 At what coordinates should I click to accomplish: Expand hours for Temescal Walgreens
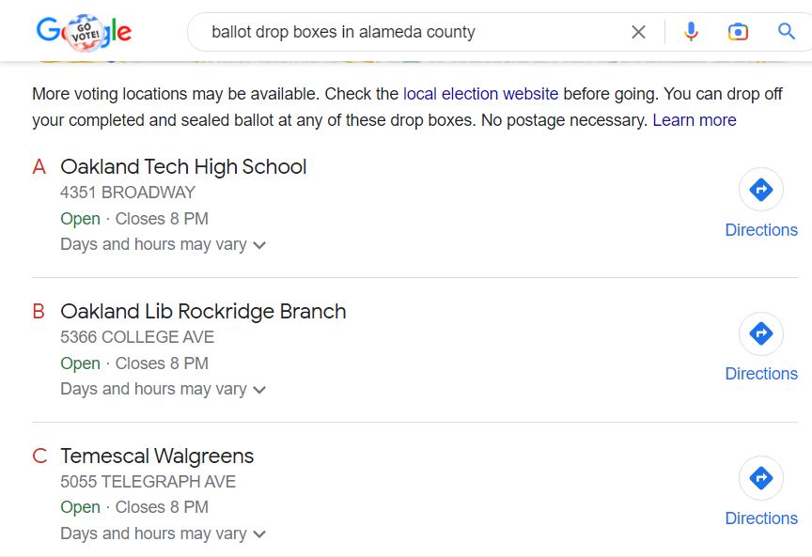[x=259, y=534]
